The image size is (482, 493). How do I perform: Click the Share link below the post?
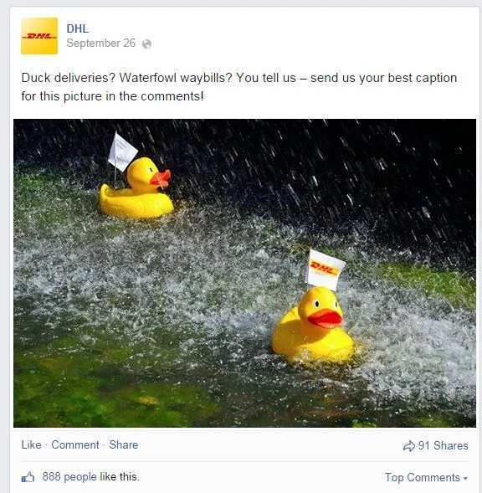pyautogui.click(x=124, y=444)
